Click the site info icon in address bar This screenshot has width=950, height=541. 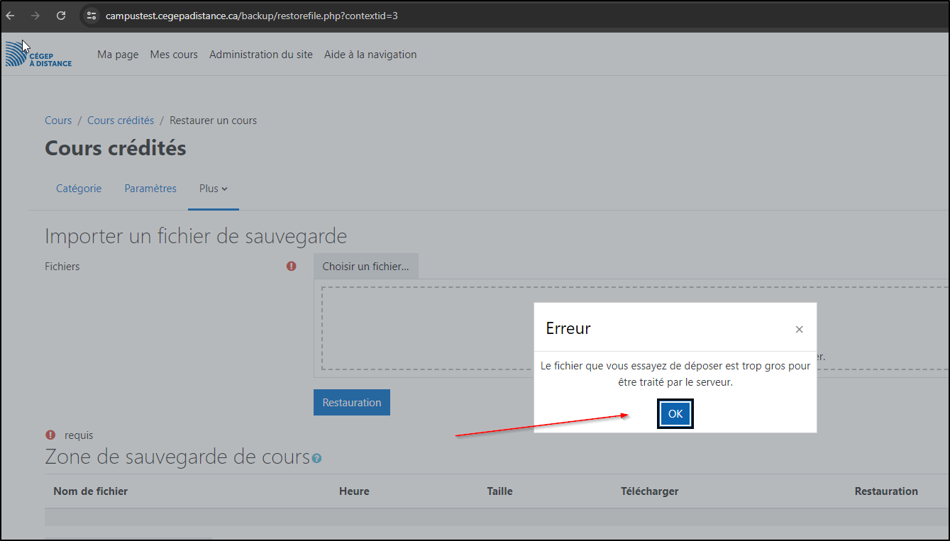click(x=91, y=16)
